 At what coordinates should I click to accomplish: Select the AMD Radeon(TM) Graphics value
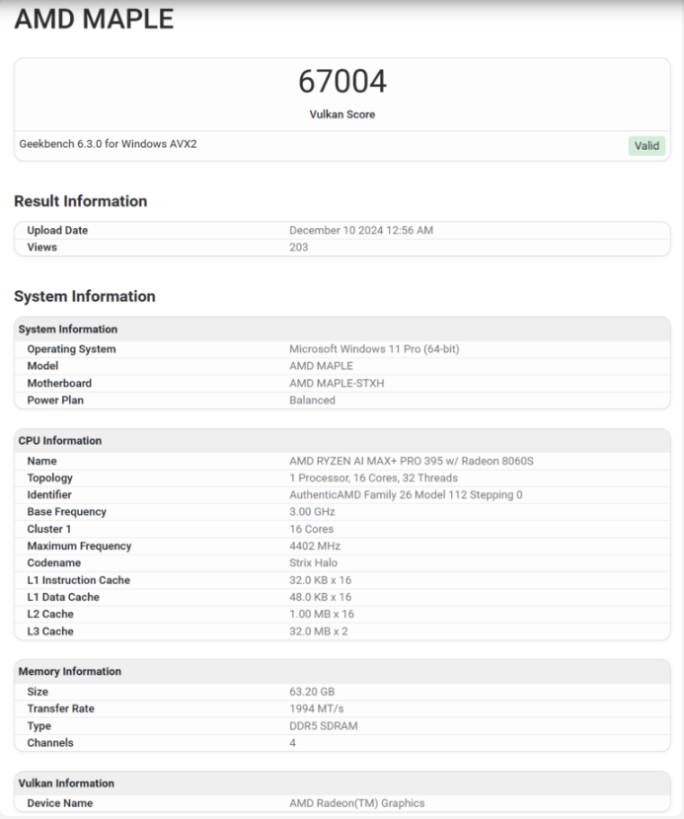coord(357,803)
